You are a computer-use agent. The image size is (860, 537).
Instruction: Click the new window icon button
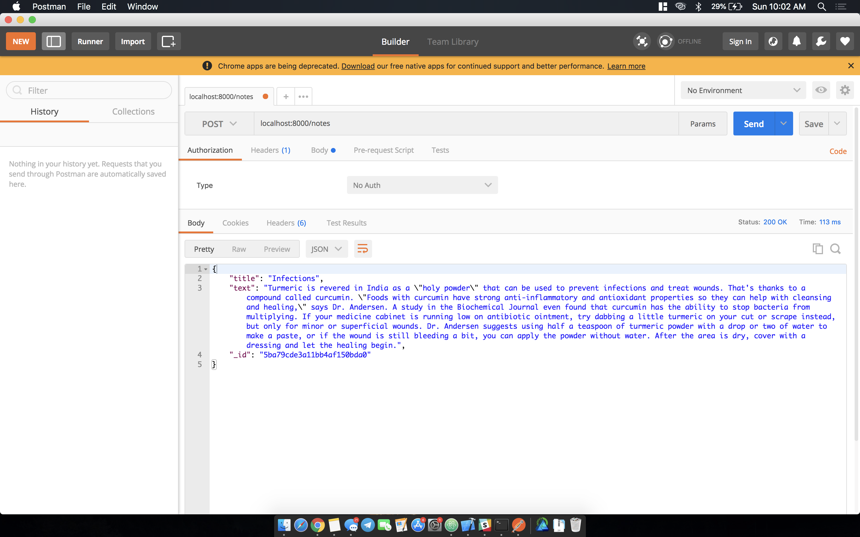168,41
